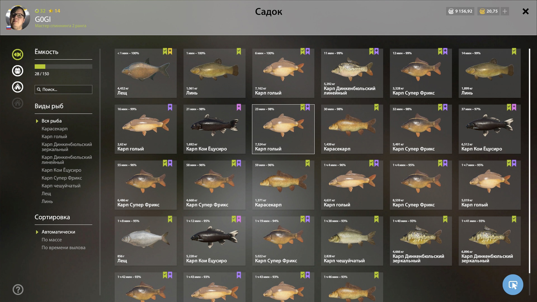Open the help question mark icon
This screenshot has height=302, width=537.
18,289
